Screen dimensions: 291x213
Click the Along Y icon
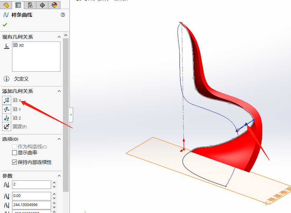tap(7, 109)
